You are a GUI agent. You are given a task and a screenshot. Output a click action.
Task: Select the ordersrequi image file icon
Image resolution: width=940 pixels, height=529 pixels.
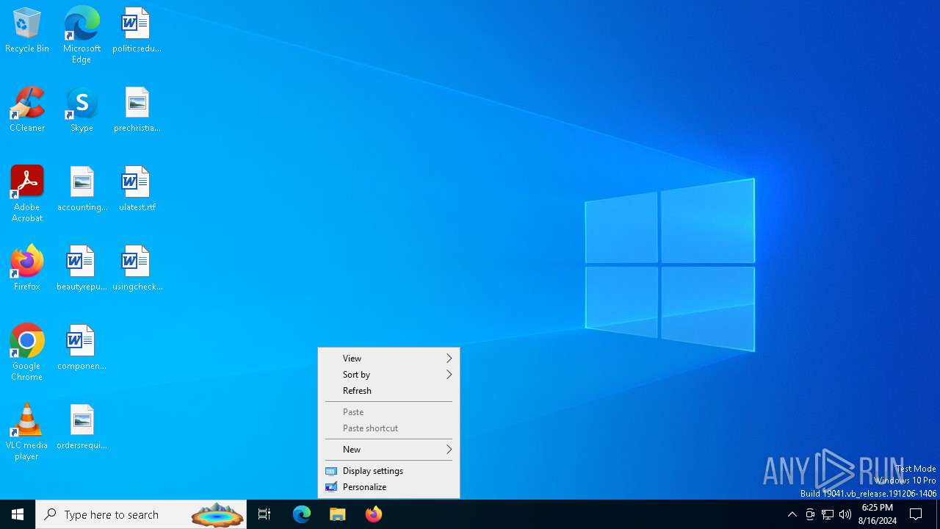click(82, 428)
